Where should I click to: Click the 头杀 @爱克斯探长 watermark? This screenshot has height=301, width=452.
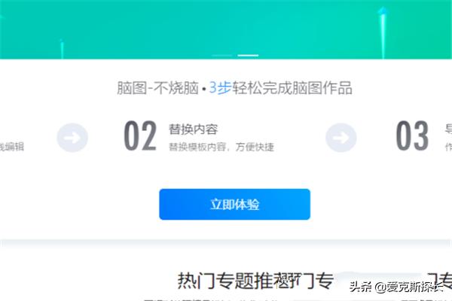click(395, 287)
